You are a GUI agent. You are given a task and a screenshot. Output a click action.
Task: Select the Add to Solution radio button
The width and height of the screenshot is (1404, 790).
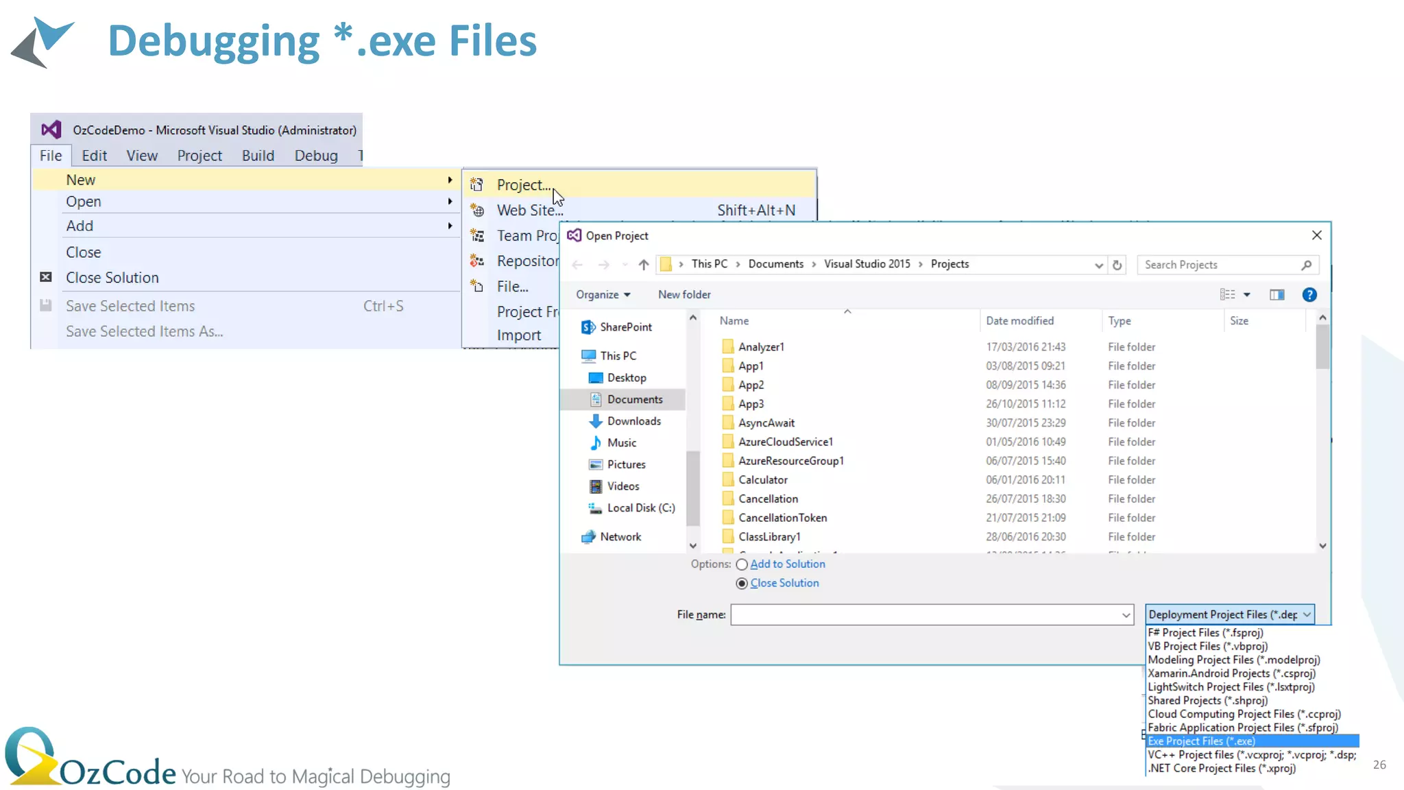[742, 564]
